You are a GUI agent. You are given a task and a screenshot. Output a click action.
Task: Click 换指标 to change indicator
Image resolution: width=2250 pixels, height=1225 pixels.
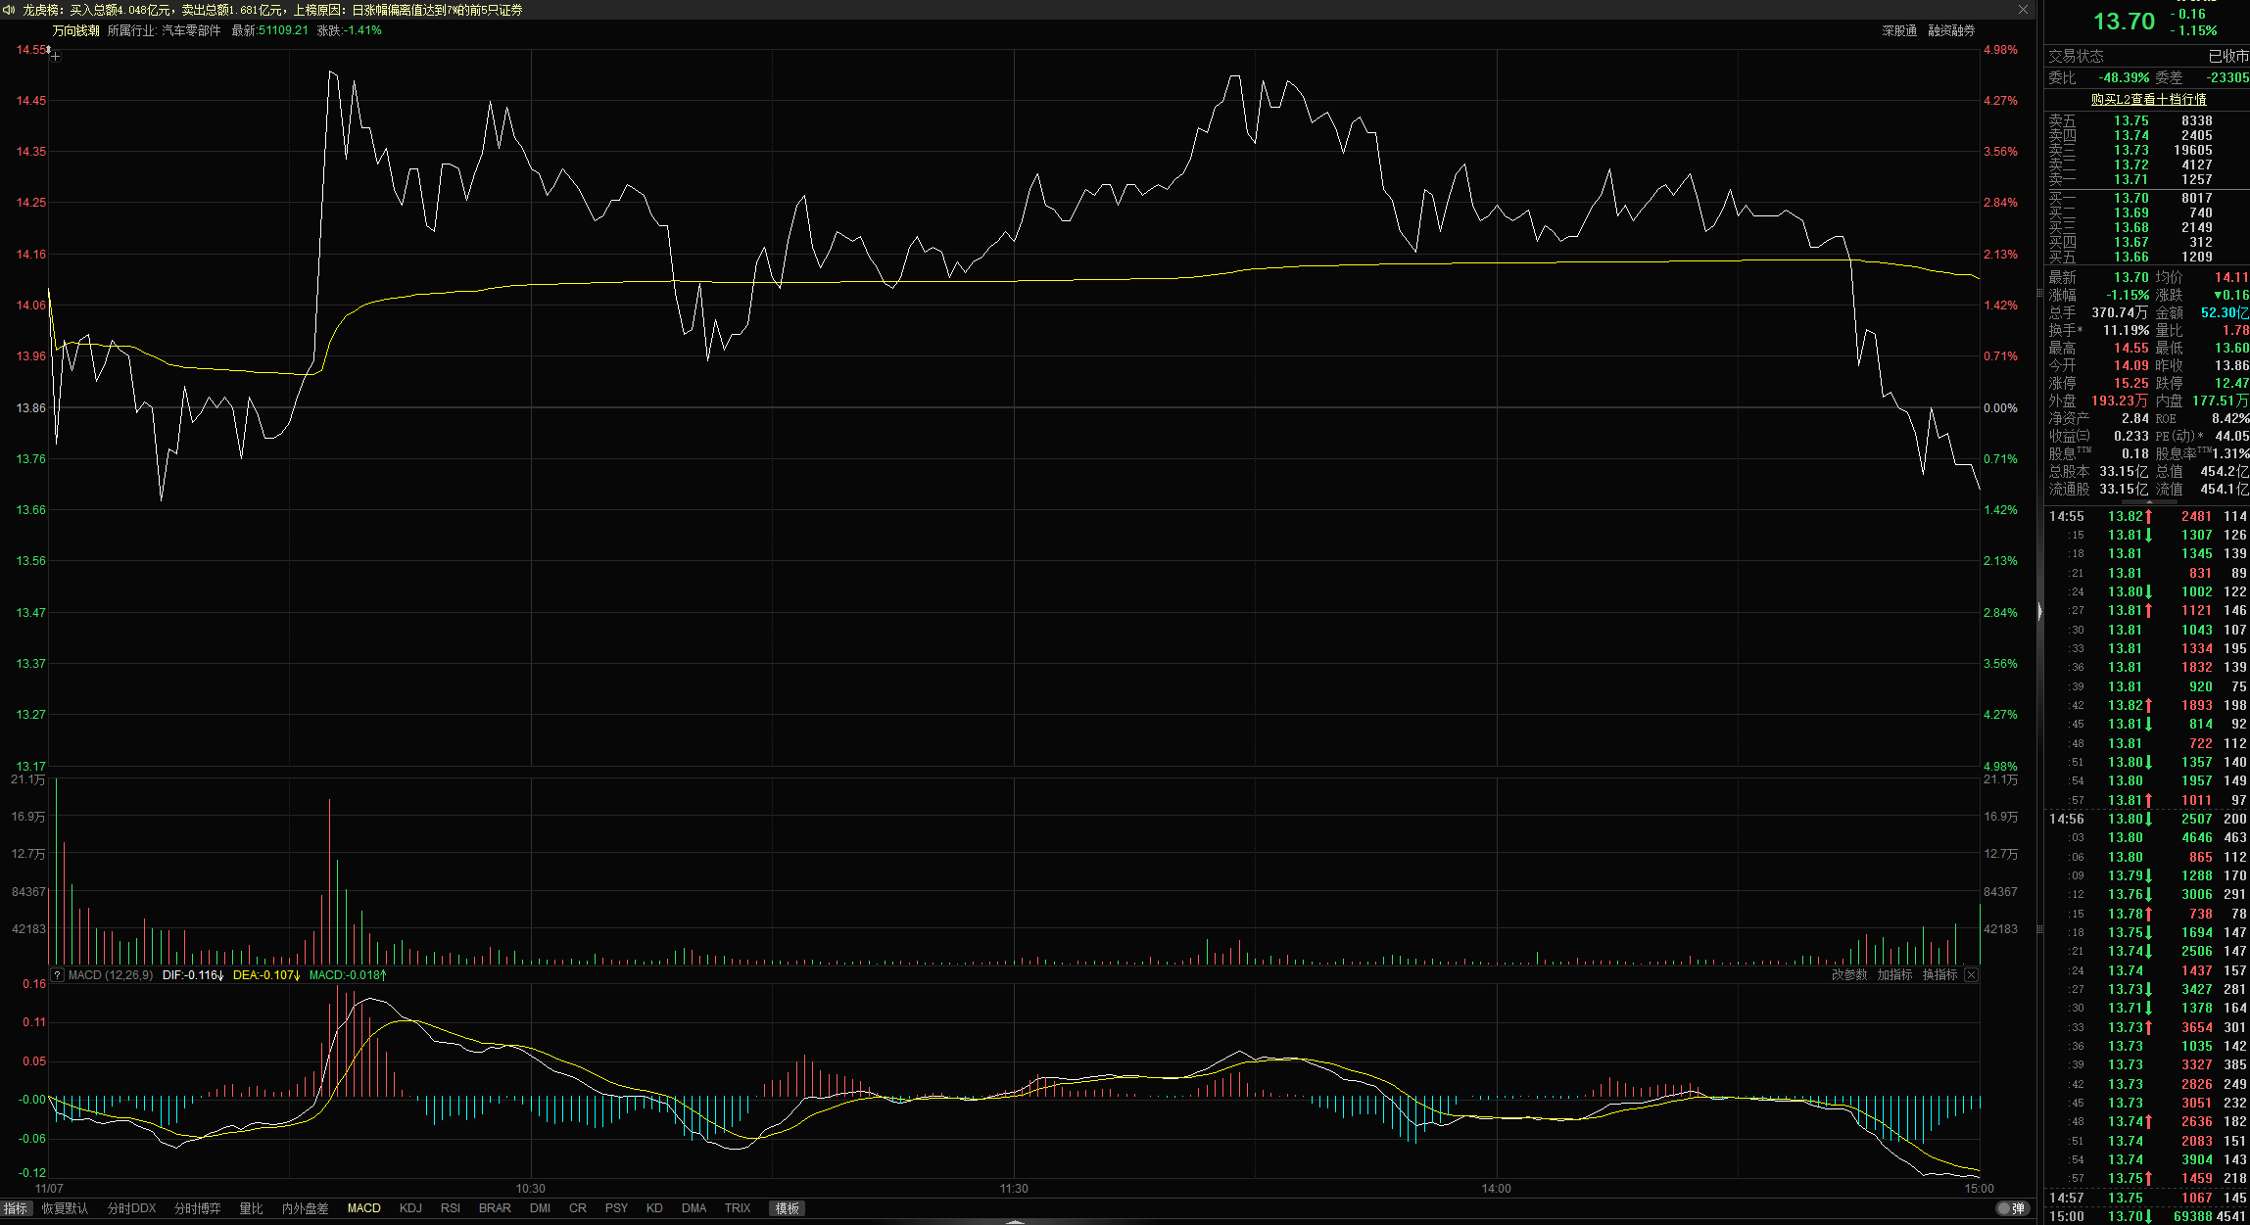click(x=1939, y=975)
